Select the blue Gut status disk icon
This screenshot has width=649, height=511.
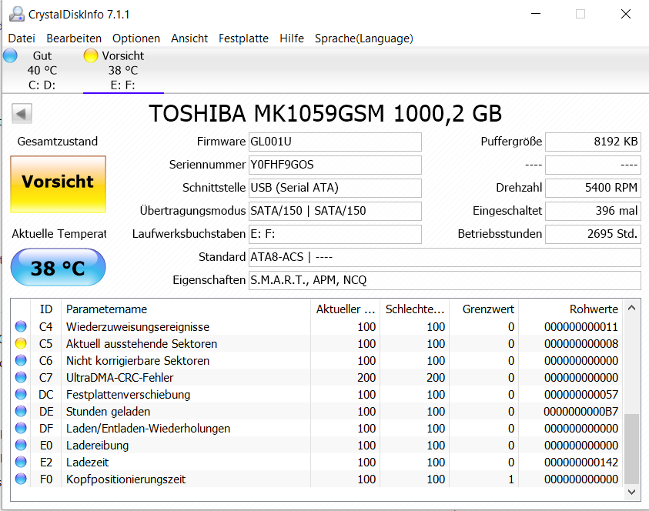[10, 55]
